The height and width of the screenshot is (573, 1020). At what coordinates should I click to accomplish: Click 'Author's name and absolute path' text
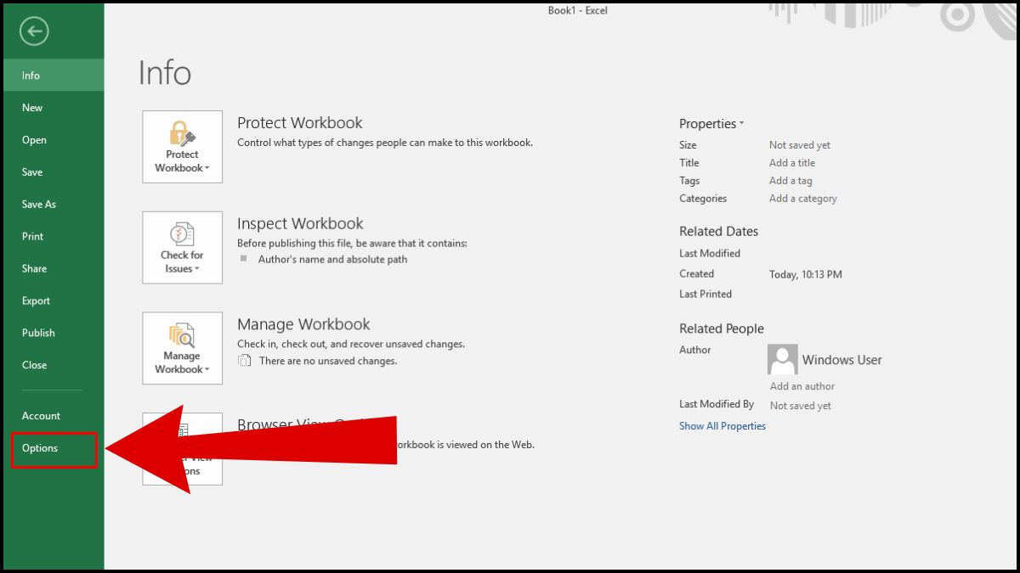(333, 260)
